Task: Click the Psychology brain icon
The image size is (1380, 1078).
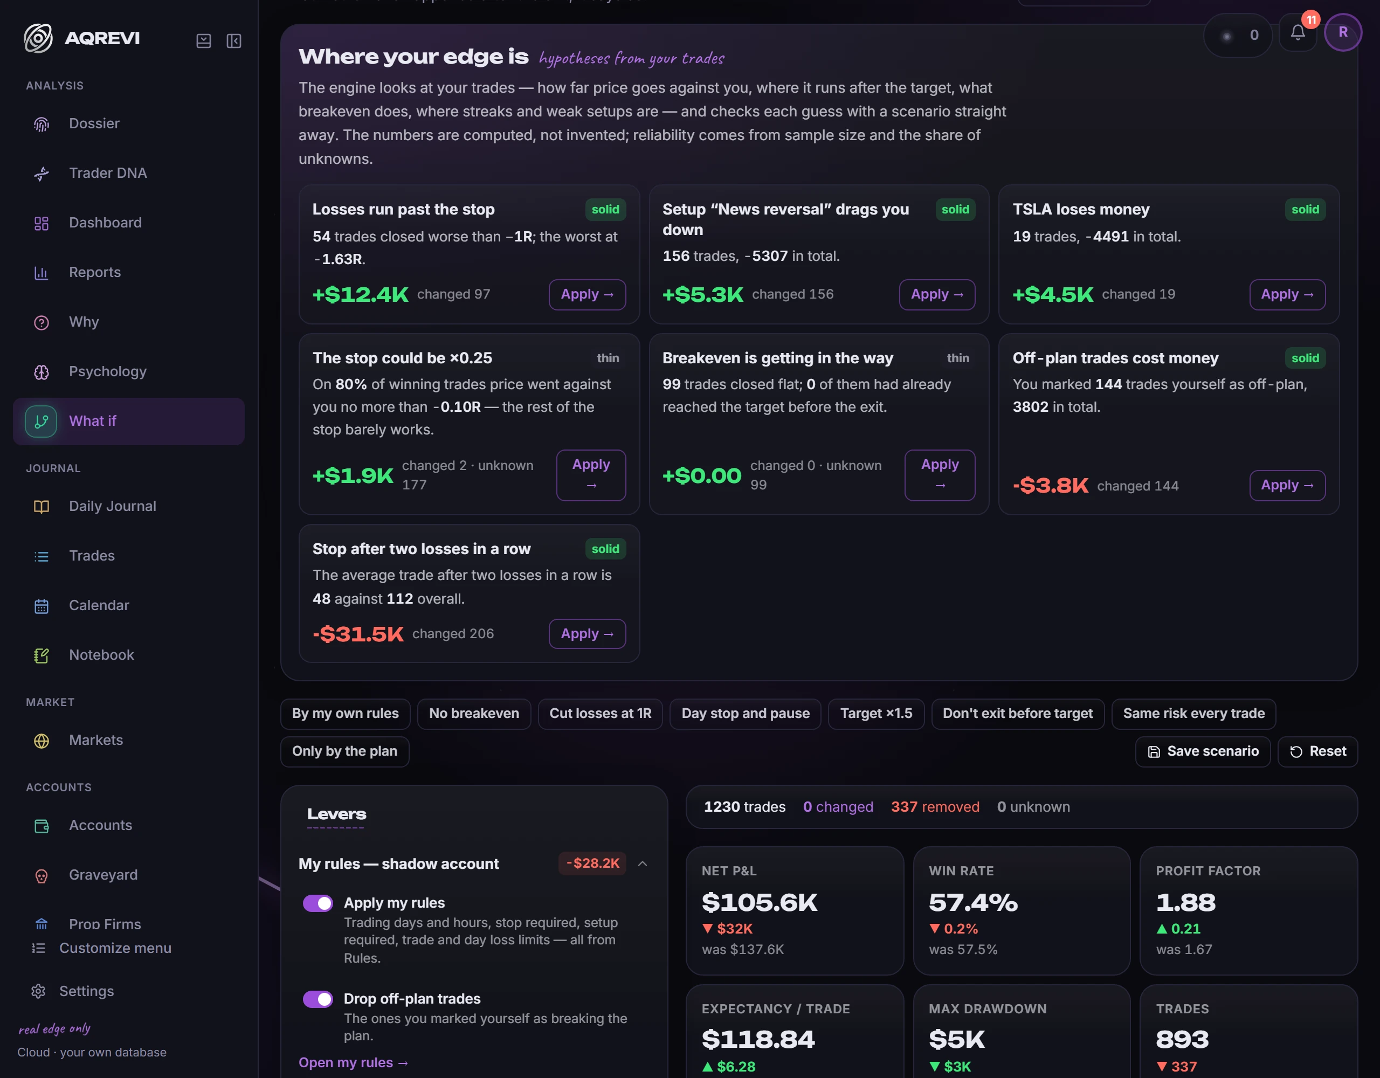Action: [41, 373]
